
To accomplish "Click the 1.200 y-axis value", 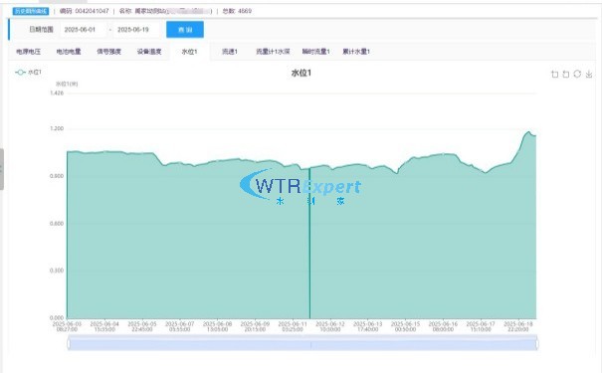I will [57, 128].
